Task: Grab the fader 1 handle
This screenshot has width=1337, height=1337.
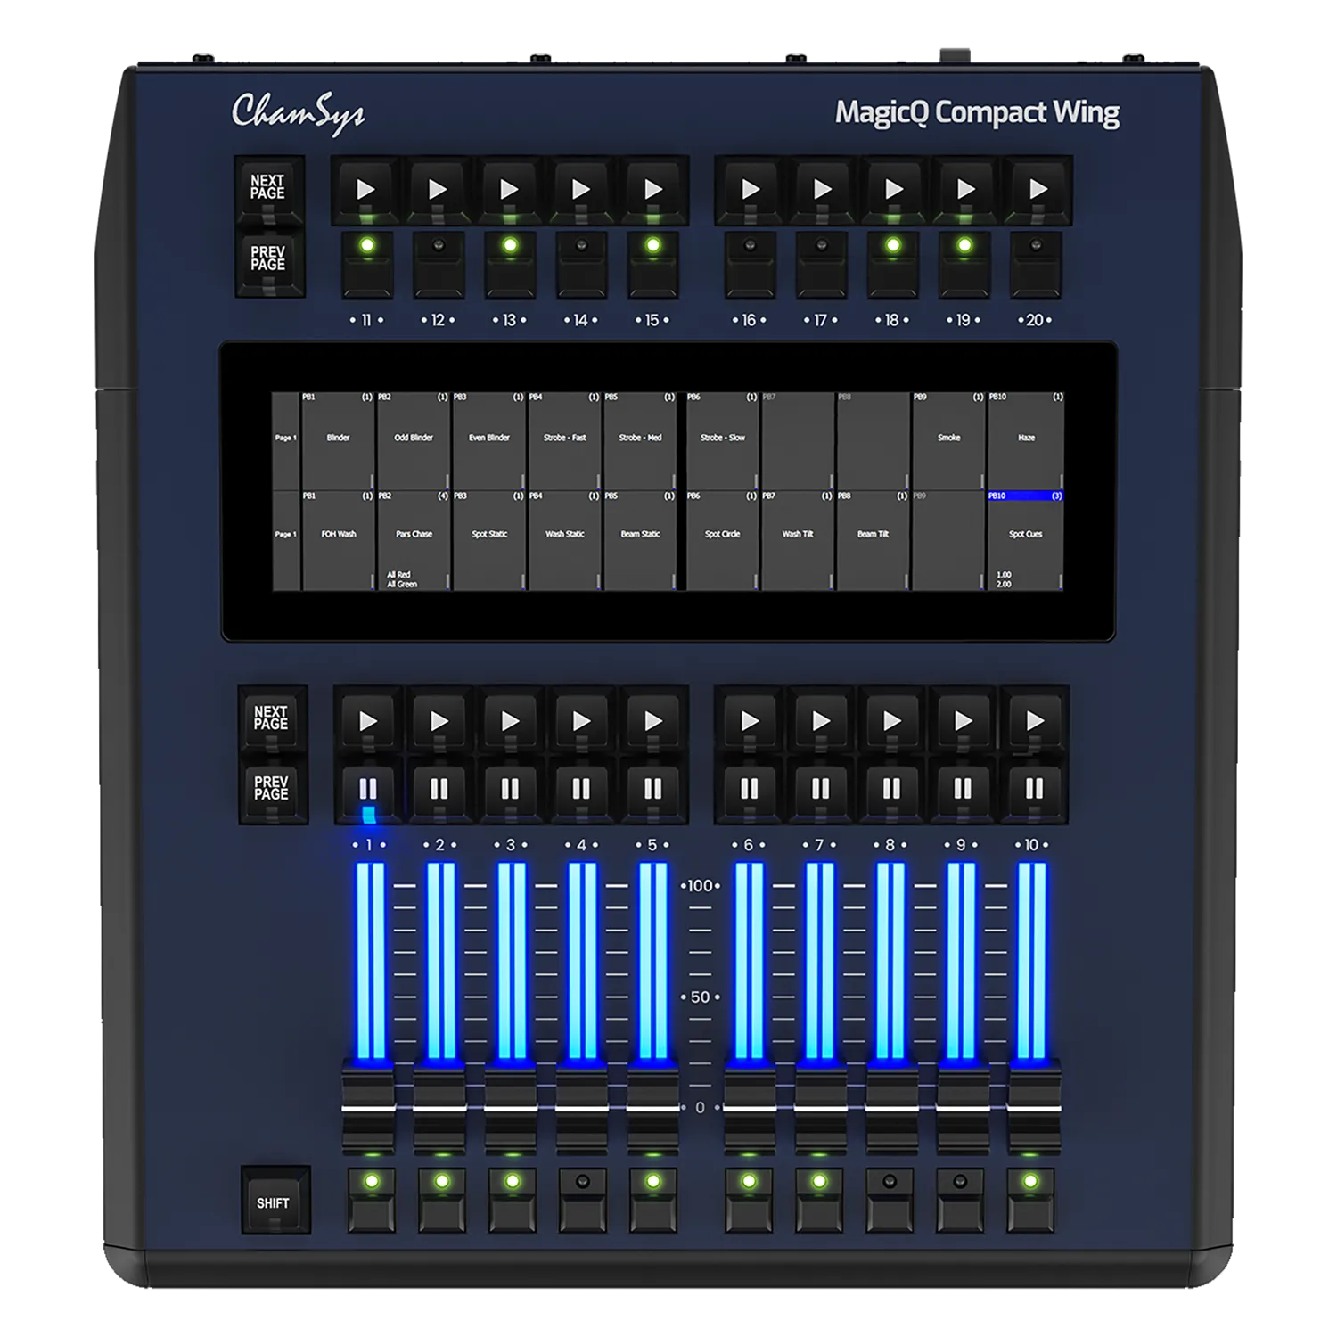Action: [x=368, y=1108]
